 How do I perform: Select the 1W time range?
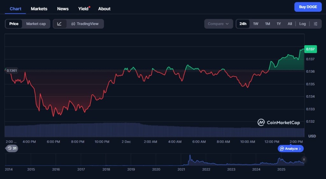coord(256,24)
